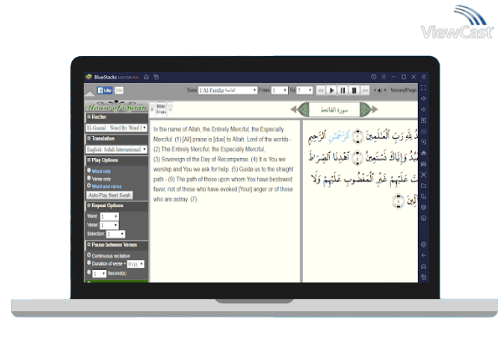Click the minus button beside Hide Trans
The width and height of the screenshot is (504, 346).
tap(170, 109)
